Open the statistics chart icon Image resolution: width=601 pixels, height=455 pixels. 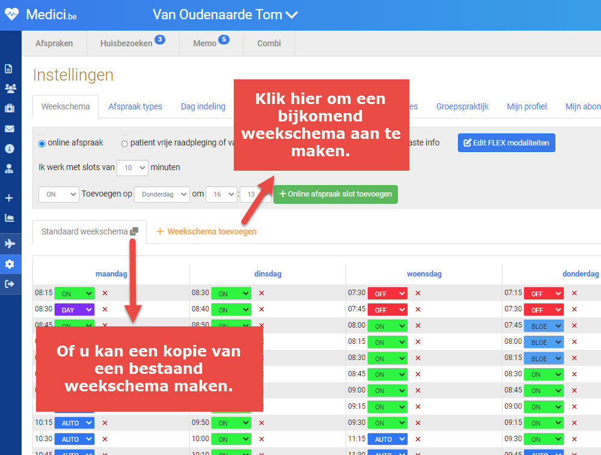click(10, 218)
